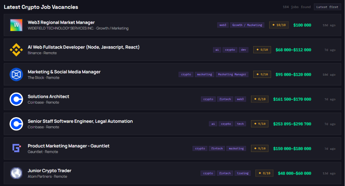
Task: Click the 10/10 rating badge
Action: point(279,25)
